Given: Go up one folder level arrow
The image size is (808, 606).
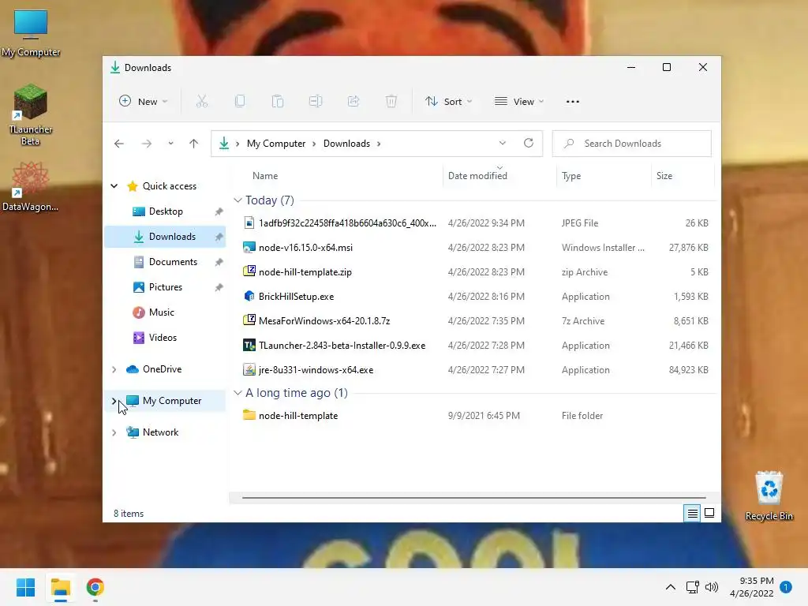Looking at the screenshot, I should pyautogui.click(x=194, y=144).
